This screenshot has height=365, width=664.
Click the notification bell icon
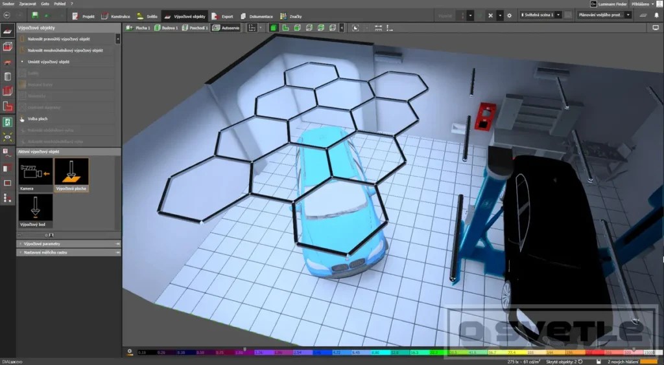coord(656,16)
